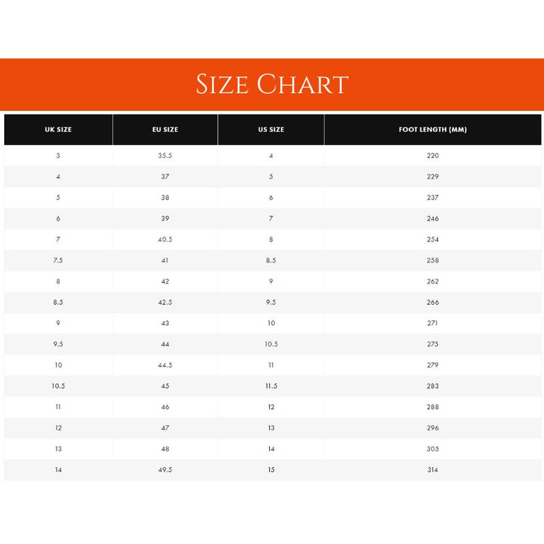Click EU size 35.5 cell
The height and width of the screenshot is (544, 544).
tap(165, 156)
